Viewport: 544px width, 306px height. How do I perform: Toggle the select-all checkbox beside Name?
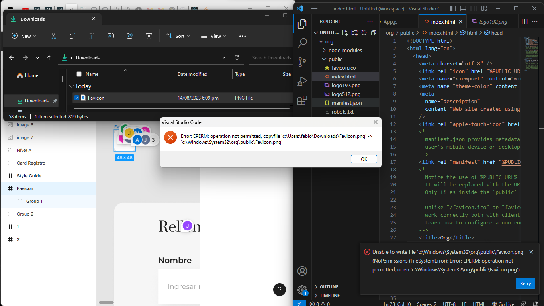coord(79,74)
